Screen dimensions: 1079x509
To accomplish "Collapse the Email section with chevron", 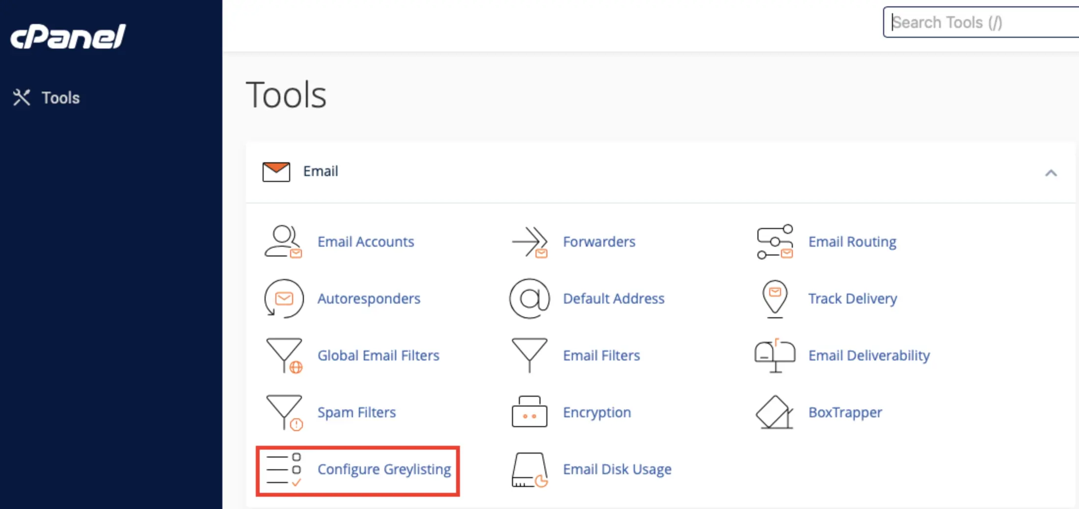I will click(1051, 173).
